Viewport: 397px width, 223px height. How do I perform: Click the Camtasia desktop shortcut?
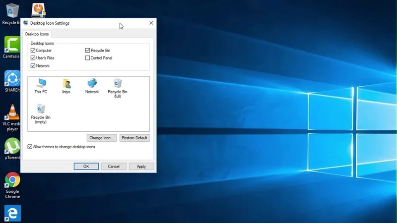pos(11,48)
